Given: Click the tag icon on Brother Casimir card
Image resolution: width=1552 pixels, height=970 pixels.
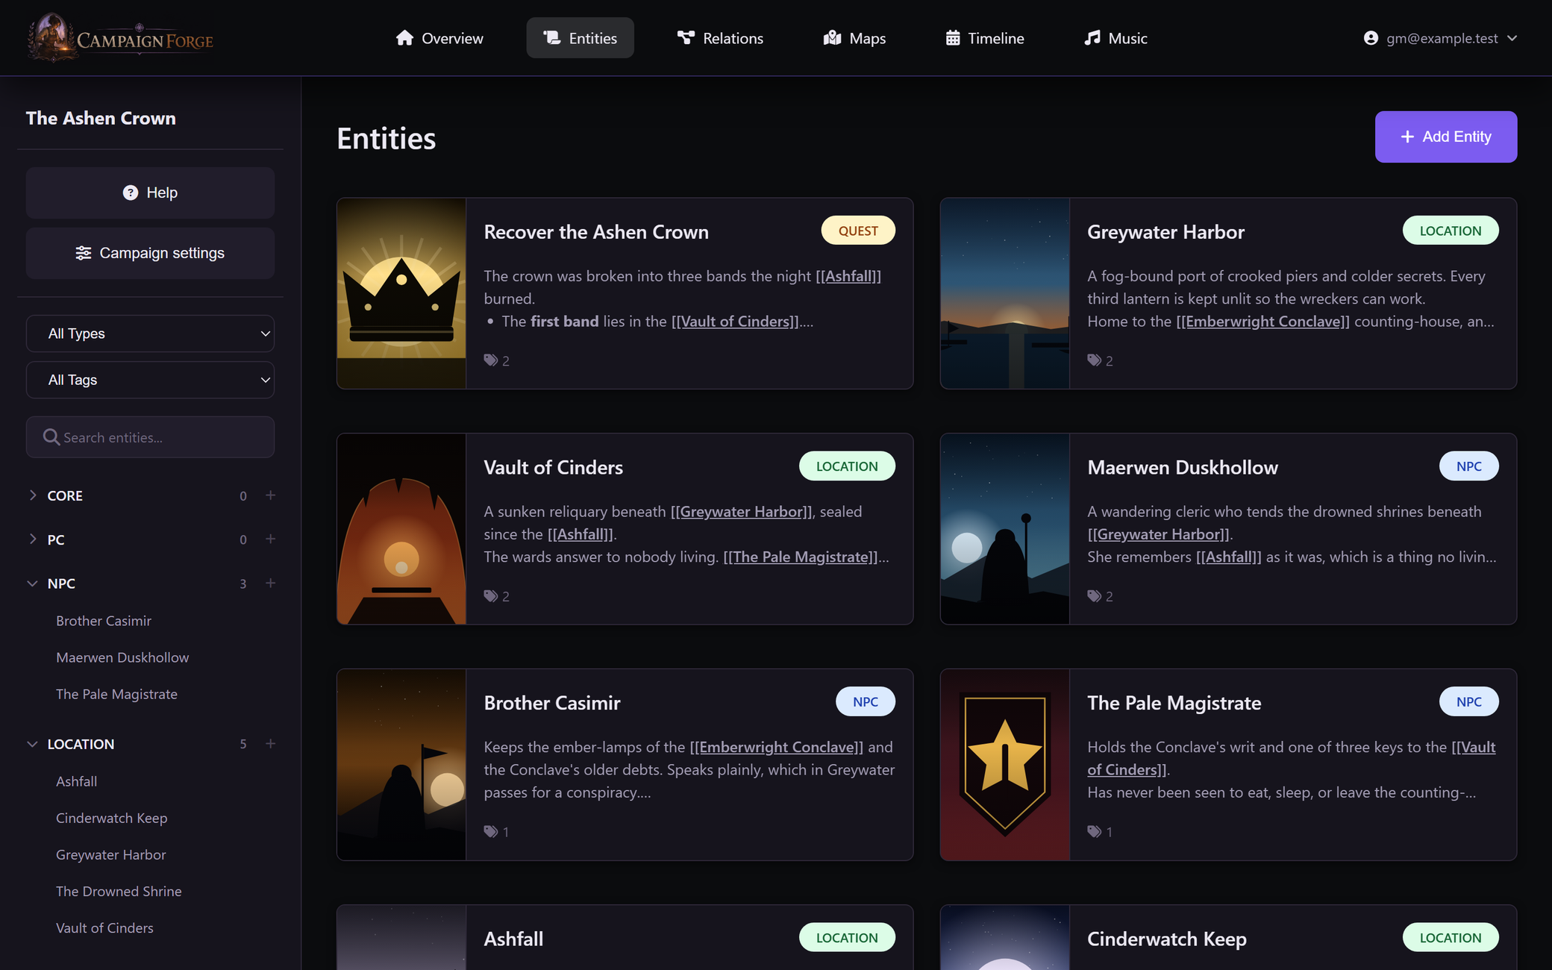Looking at the screenshot, I should coord(490,831).
